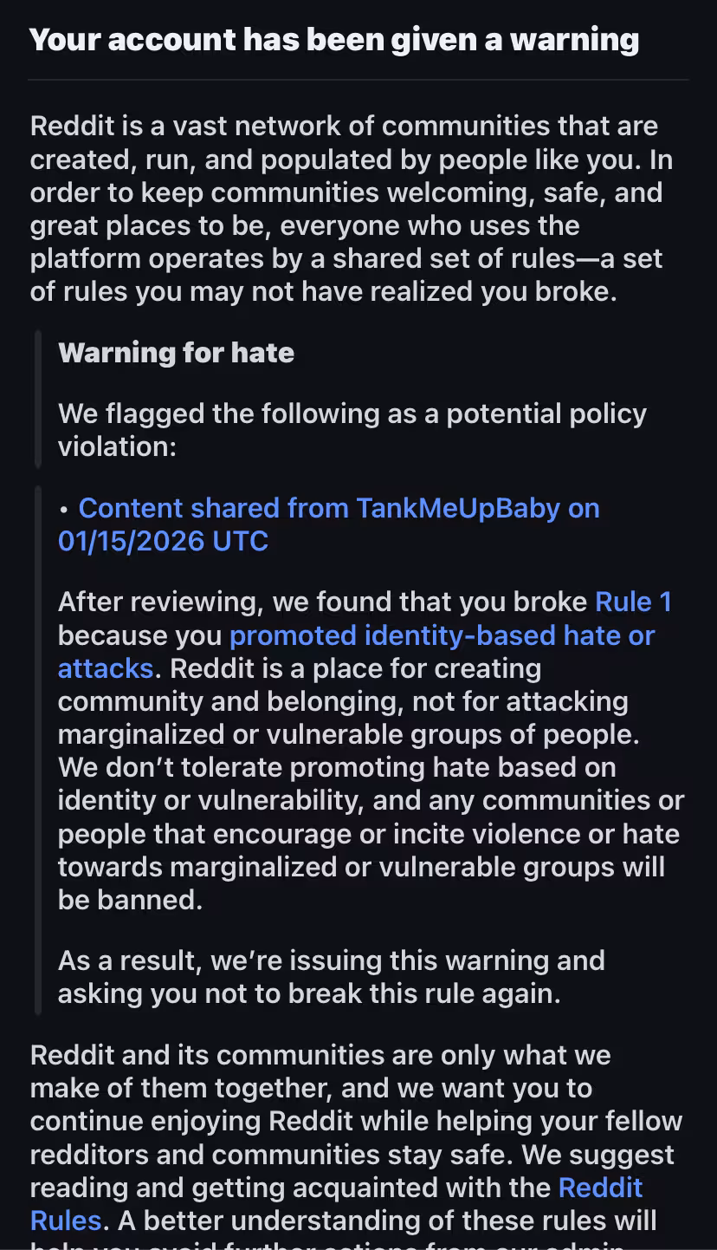The height and width of the screenshot is (1250, 717).
Task: Click "marginalized or vulnerable groups of people." text
Action: [348, 734]
